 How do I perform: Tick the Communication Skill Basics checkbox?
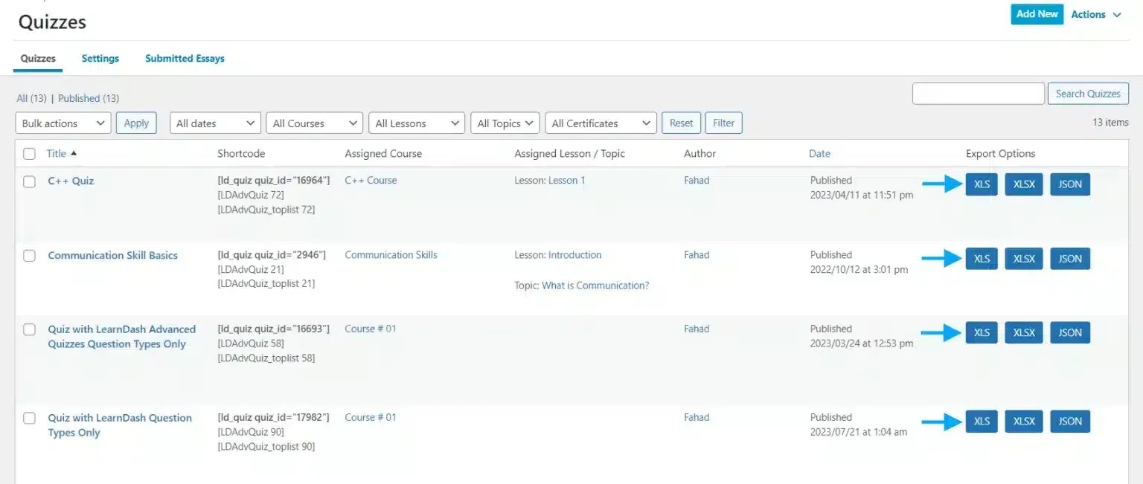click(30, 256)
